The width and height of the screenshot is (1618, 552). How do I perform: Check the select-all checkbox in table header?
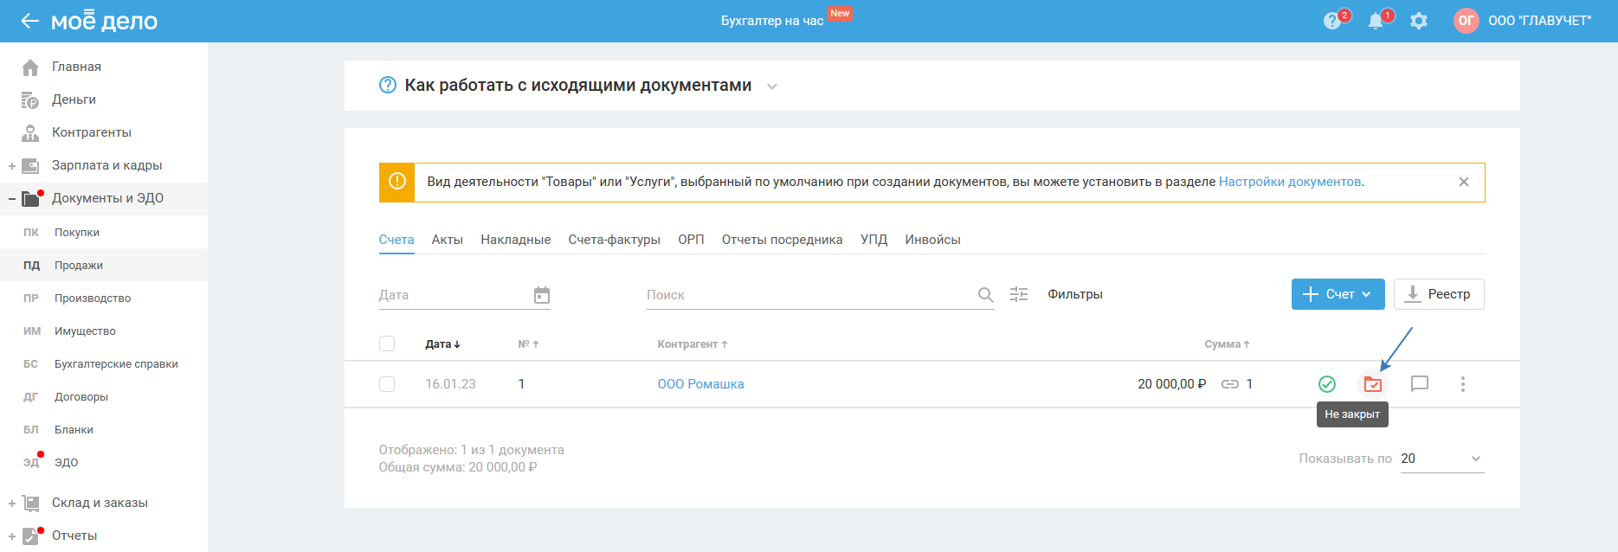pyautogui.click(x=387, y=343)
